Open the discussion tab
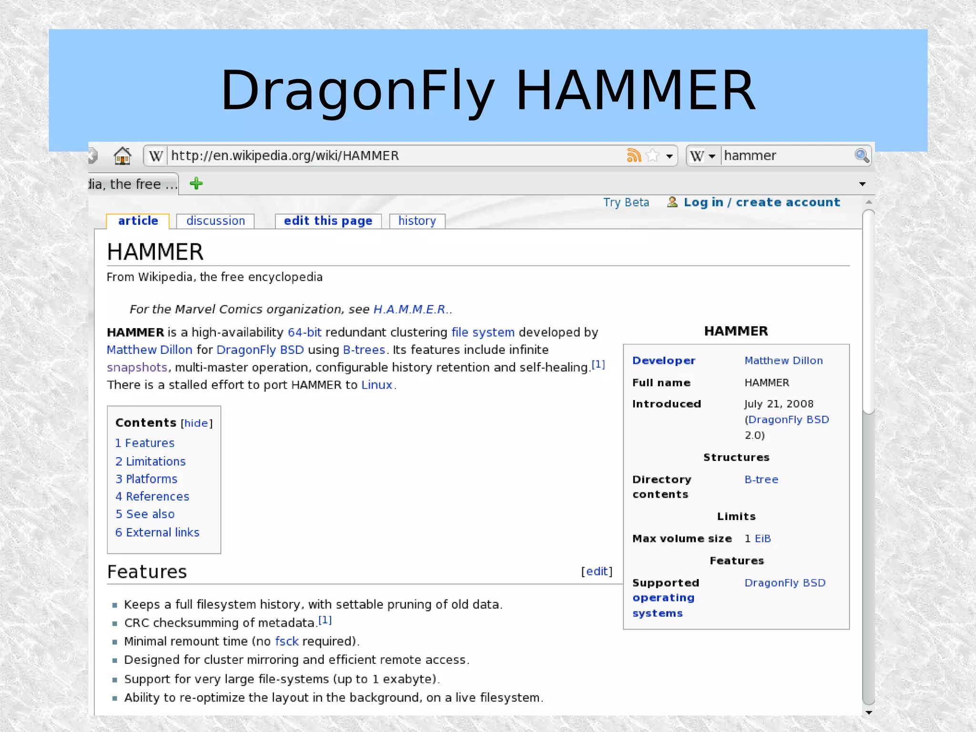The image size is (976, 732). click(215, 221)
